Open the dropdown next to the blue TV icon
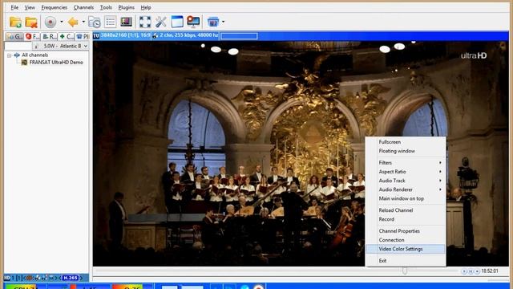Image resolution: width=513 pixels, height=289 pixels. pos(223,22)
